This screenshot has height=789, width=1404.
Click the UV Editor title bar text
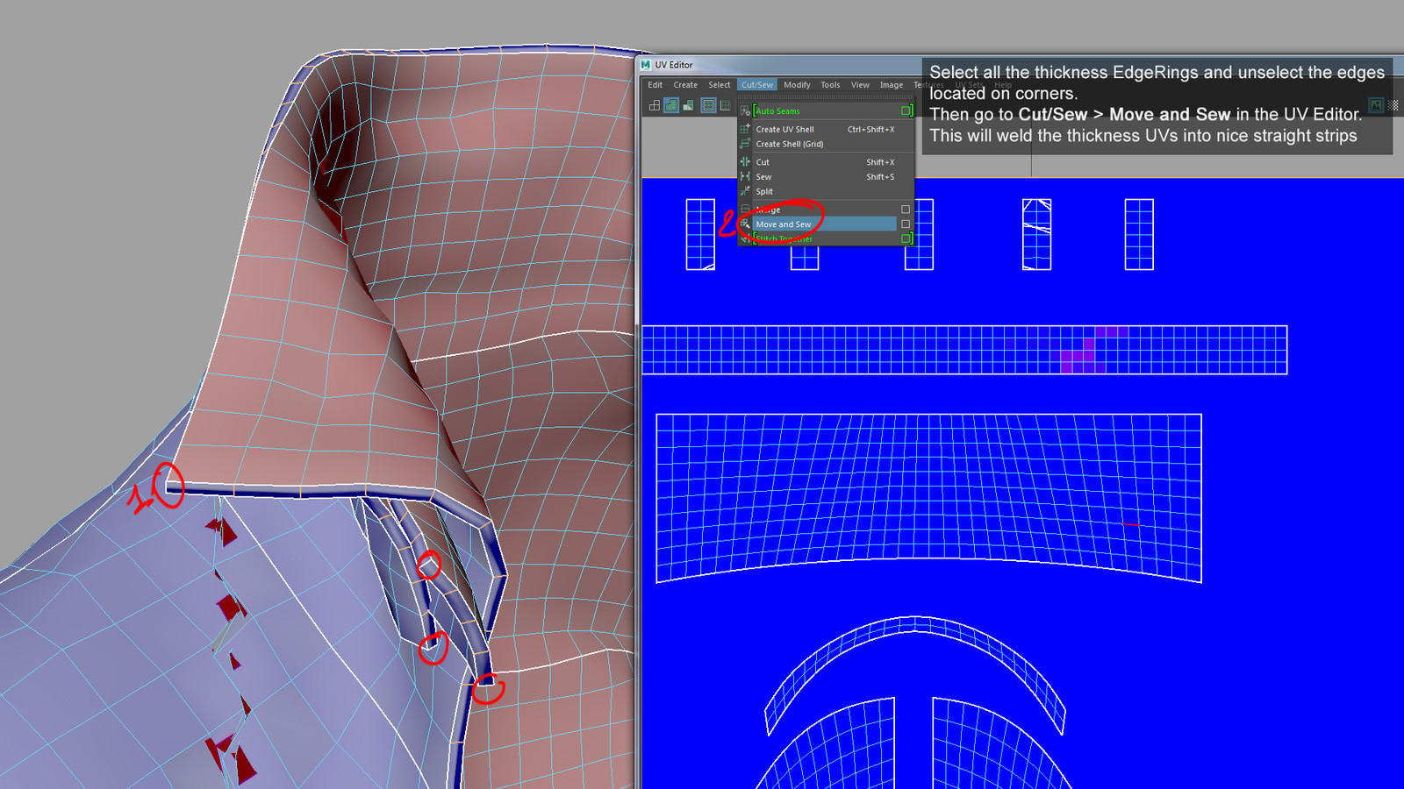click(x=673, y=65)
